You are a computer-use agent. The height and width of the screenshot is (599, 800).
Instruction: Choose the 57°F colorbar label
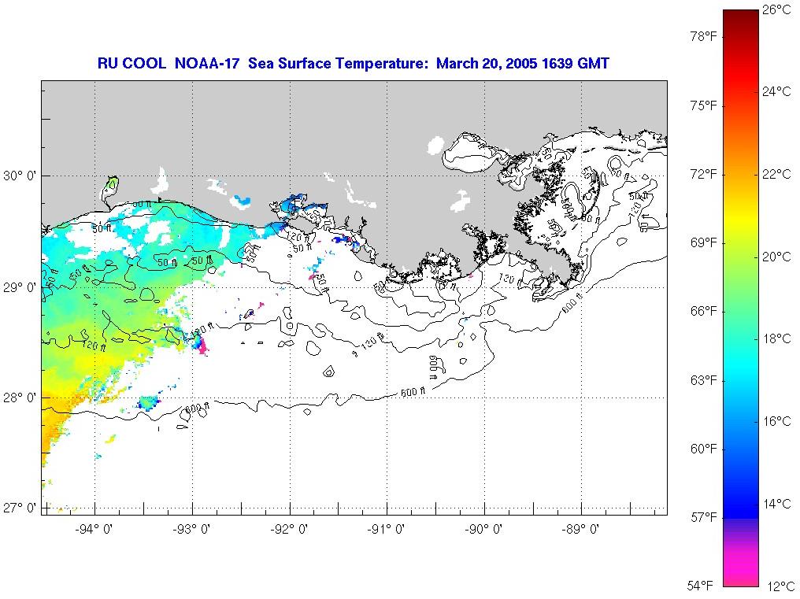[704, 517]
